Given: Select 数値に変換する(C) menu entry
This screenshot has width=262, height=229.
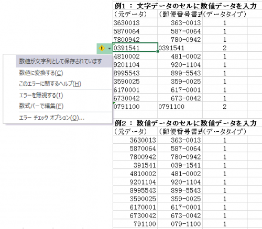Looking at the screenshot, I should tap(41, 73).
